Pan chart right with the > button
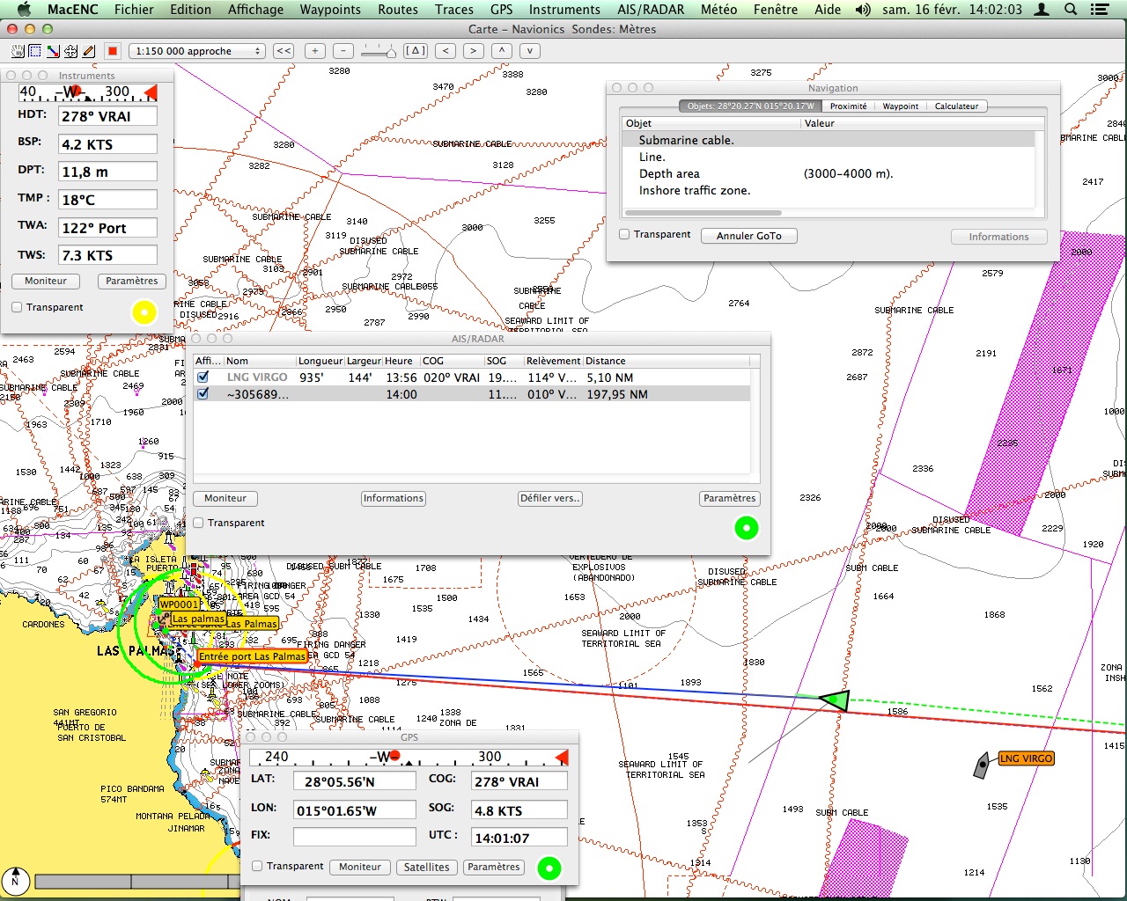 tap(474, 51)
